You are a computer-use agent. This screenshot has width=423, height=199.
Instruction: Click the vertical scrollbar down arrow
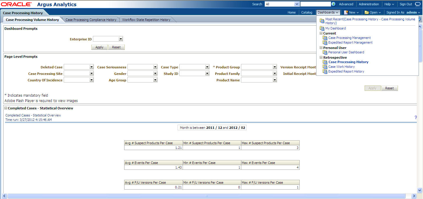[420, 190]
